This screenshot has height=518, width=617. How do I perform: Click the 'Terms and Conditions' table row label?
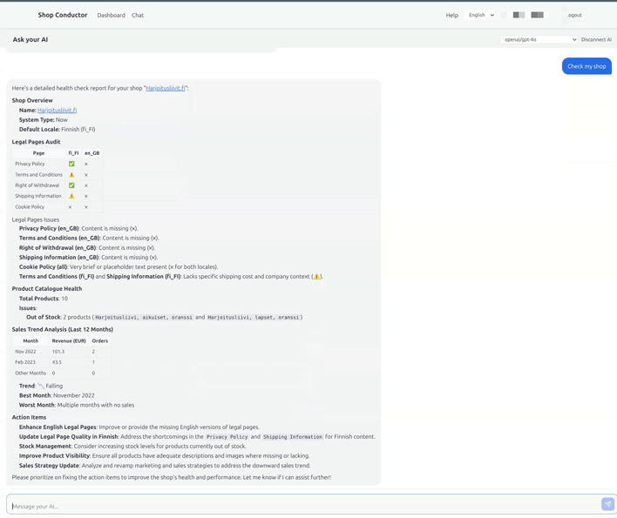pos(38,174)
